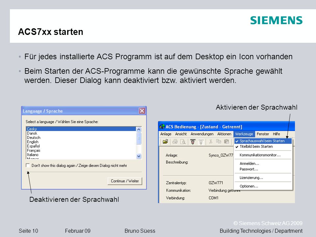Select Dansk in the language list
This screenshot has height=237, width=316.
(x=81, y=133)
